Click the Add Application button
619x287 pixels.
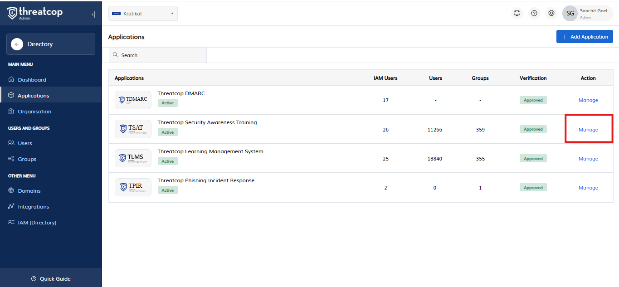pyautogui.click(x=585, y=37)
